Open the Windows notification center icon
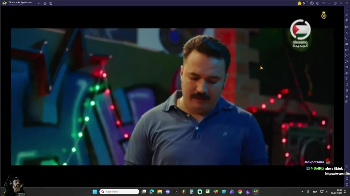Image resolution: width=350 pixels, height=196 pixels. pyautogui.click(x=345, y=192)
